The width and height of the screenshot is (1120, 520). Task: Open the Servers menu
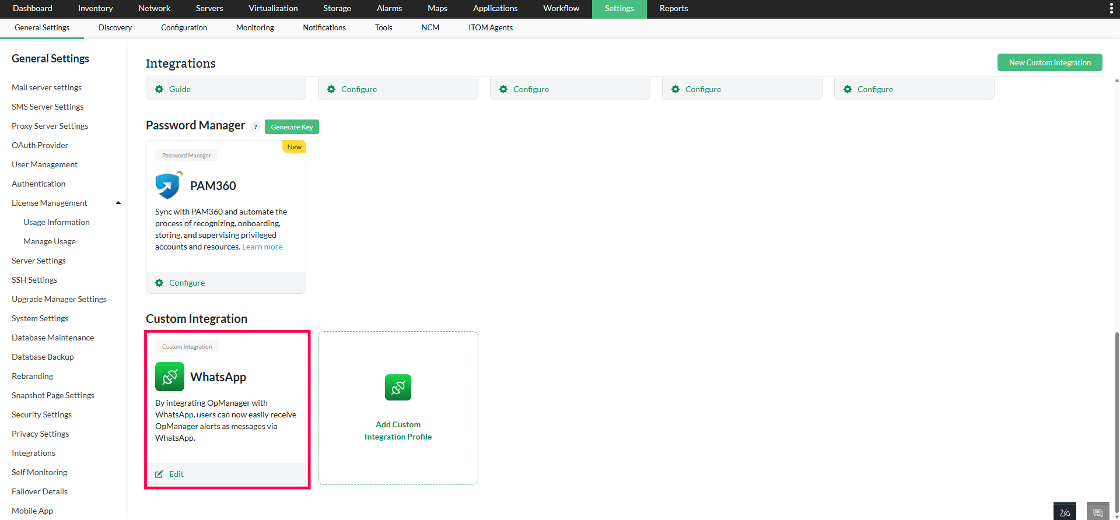(209, 9)
